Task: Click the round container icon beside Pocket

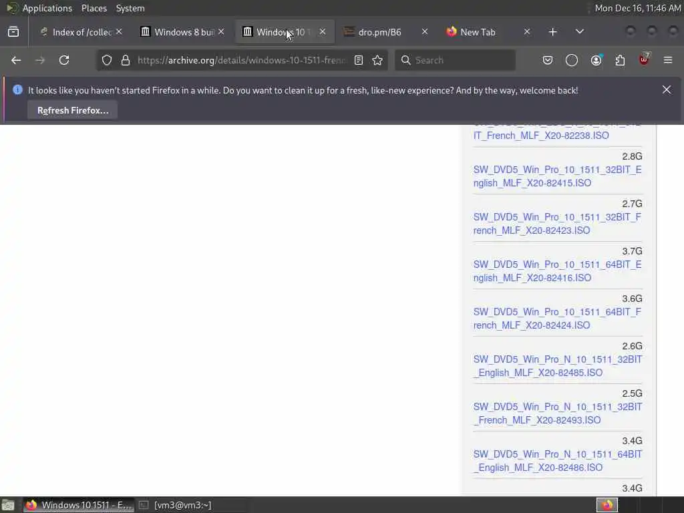Action: coord(572,60)
